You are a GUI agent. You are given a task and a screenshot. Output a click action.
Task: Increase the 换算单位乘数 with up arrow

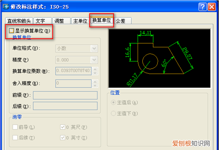point(95,69)
